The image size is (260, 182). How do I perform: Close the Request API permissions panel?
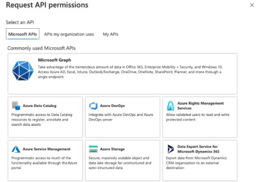252,5
